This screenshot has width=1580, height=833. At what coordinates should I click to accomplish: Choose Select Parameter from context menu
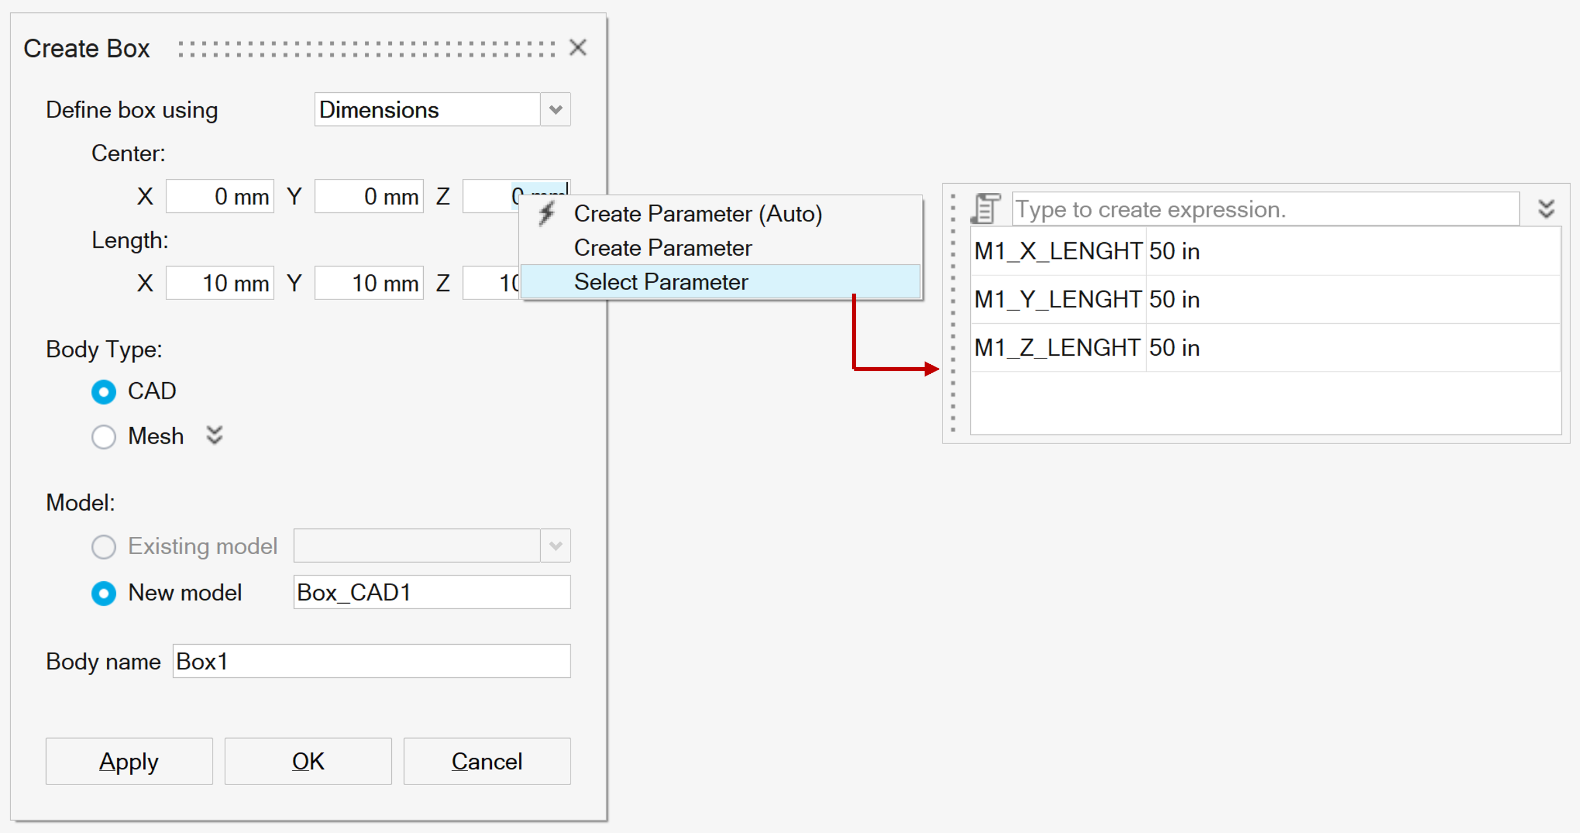pyautogui.click(x=660, y=282)
